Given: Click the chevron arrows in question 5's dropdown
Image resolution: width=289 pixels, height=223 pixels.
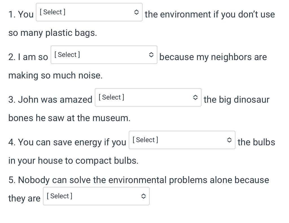Looking at the screenshot, I should point(143,196).
